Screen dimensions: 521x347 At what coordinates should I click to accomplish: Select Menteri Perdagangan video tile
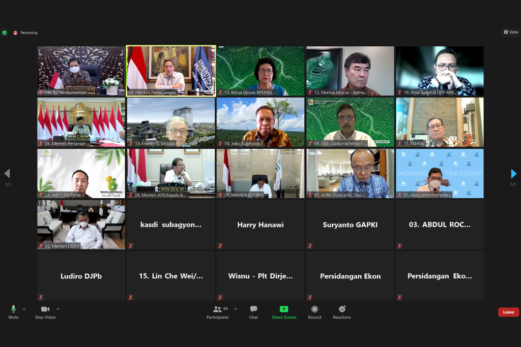171,71
